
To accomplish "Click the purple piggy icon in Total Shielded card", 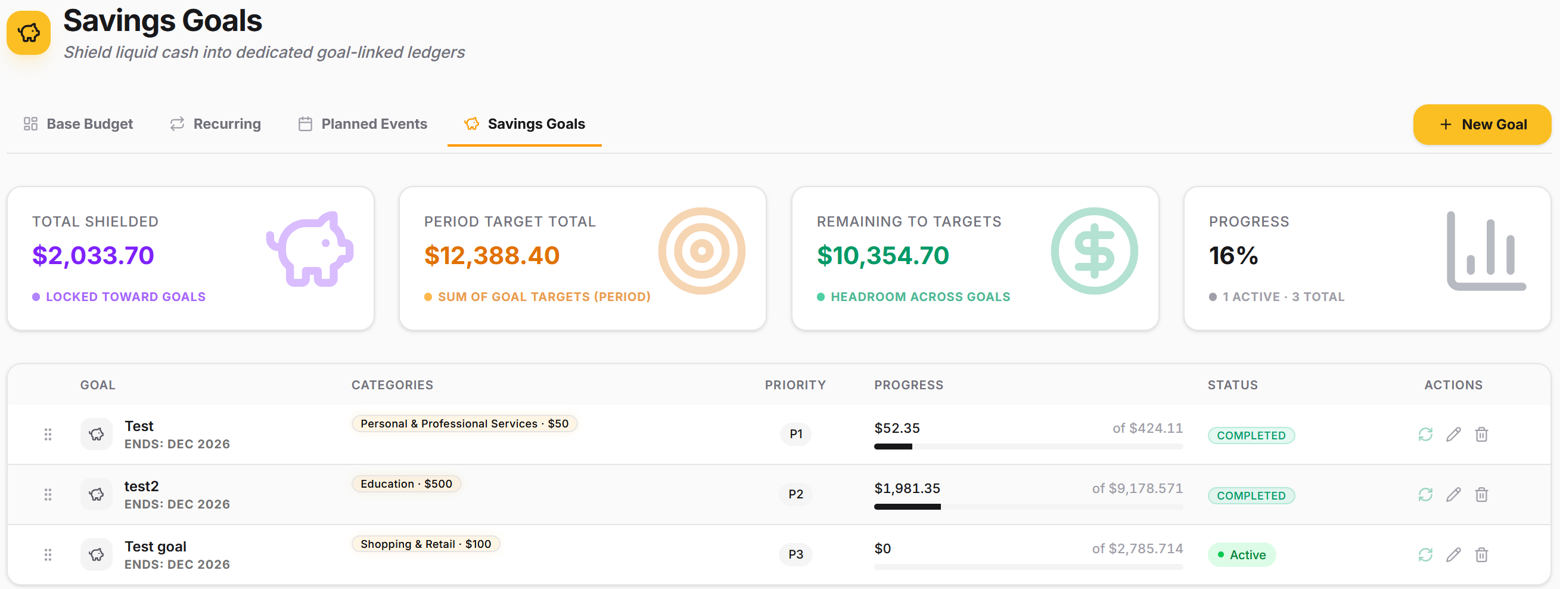I will [310, 249].
